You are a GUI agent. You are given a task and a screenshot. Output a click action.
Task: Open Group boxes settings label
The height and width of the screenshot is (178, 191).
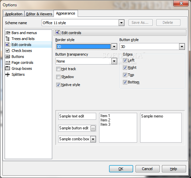click(22, 68)
